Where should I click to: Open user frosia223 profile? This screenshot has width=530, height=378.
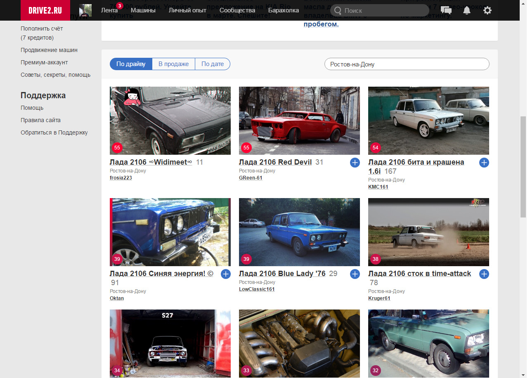point(121,178)
